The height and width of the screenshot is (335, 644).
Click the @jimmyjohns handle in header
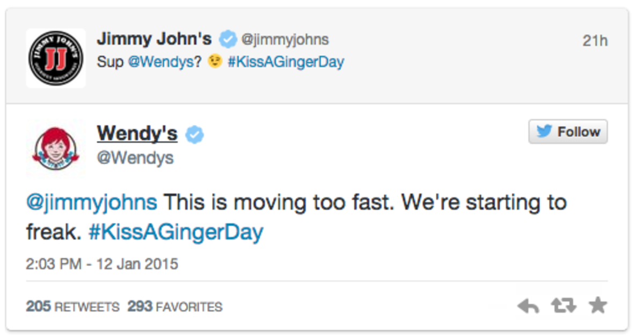[x=284, y=39]
